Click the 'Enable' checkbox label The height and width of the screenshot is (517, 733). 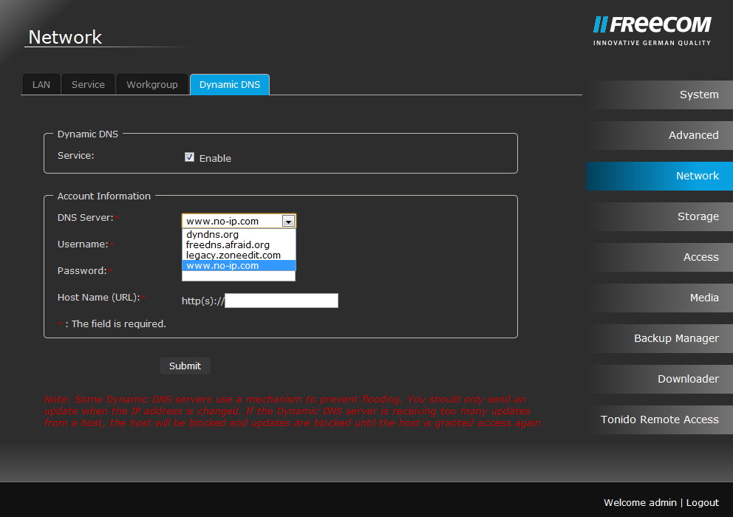tap(215, 159)
